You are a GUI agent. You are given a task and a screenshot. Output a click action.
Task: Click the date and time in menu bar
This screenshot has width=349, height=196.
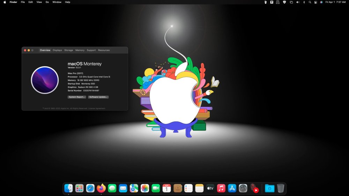(335, 2)
